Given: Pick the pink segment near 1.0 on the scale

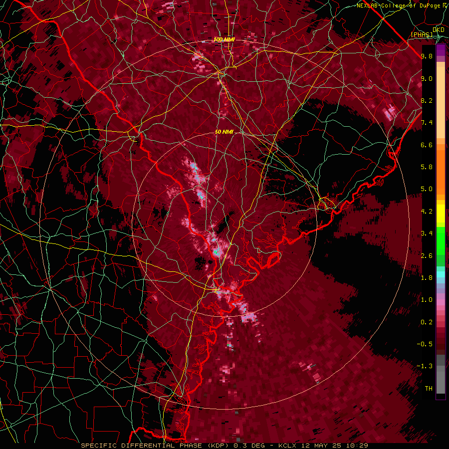Looking at the screenshot, I should [441, 302].
